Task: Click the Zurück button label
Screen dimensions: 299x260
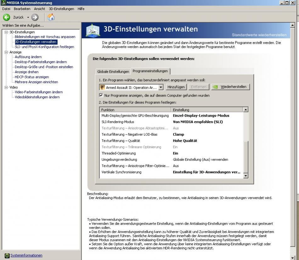Action: (x=19, y=17)
